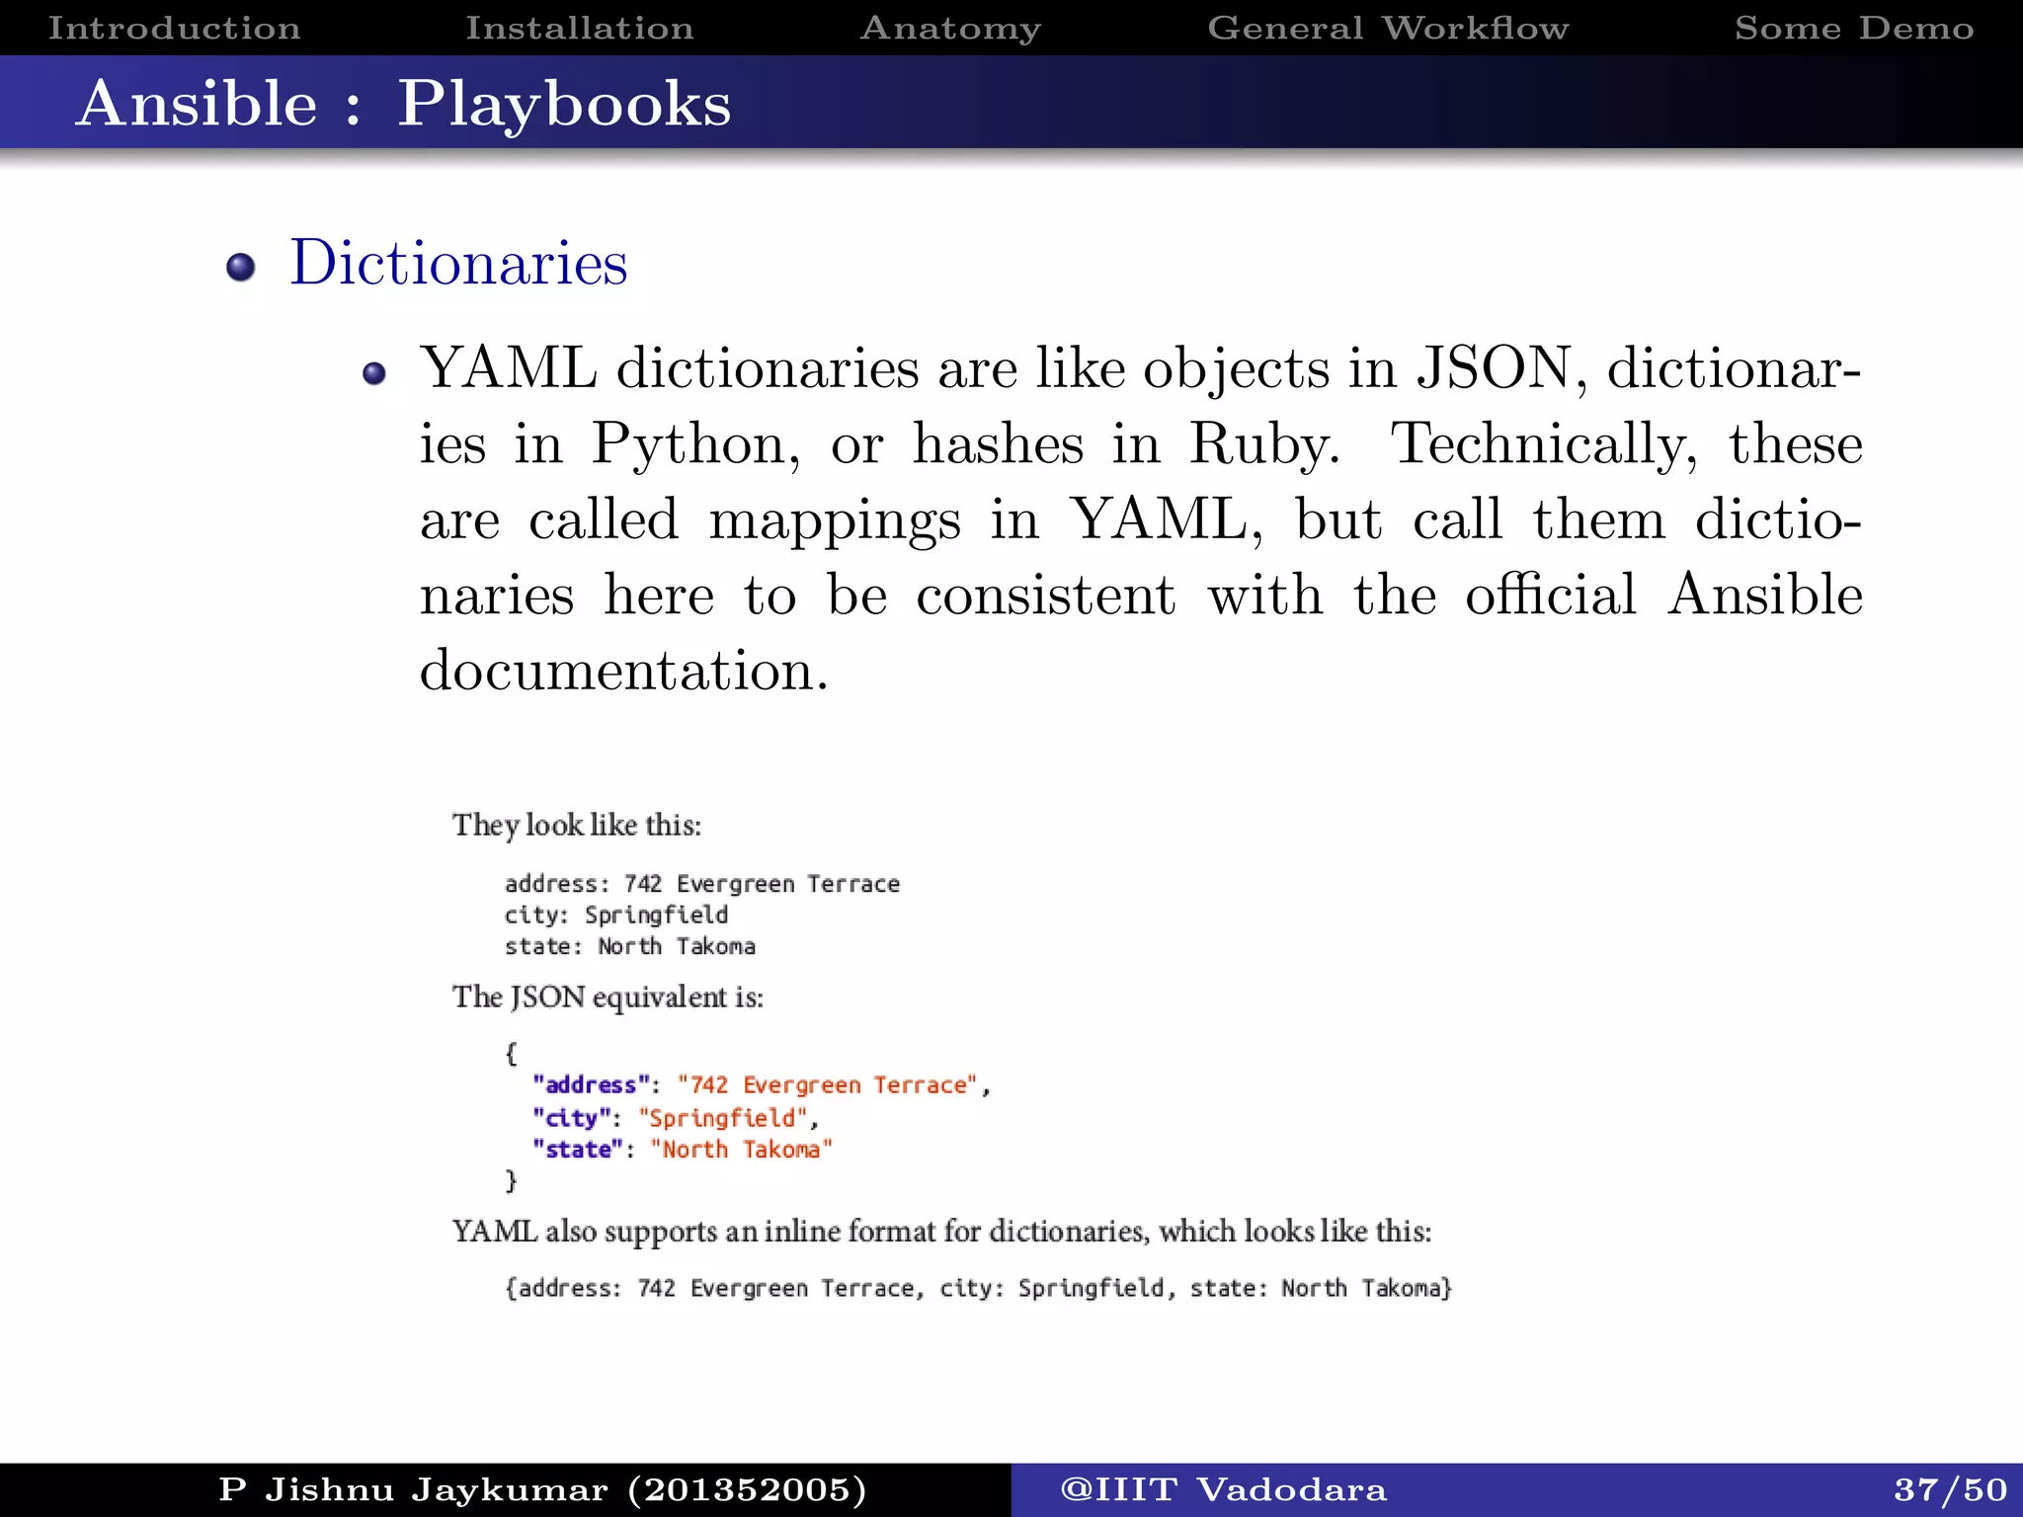2023x1517 pixels.
Task: Click the word 'documentation.' in the paragraph
Action: pyautogui.click(x=624, y=671)
